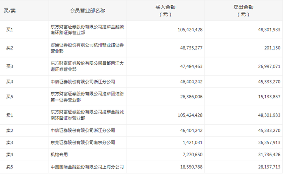This screenshot has height=174, width=284.
Task: Click buy amount 47,484,463
Action: (191, 66)
